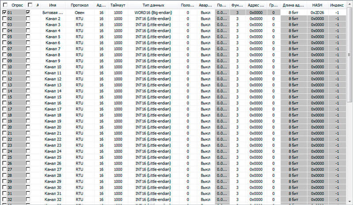Check the second checkbox left of Канал 8

(28, 55)
